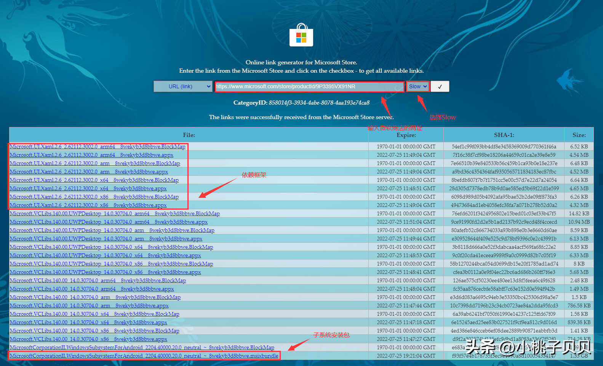603x366 pixels.
Task: Download Microsoft.UI.Xaml.2.6 arm appx link
Action: (89, 172)
